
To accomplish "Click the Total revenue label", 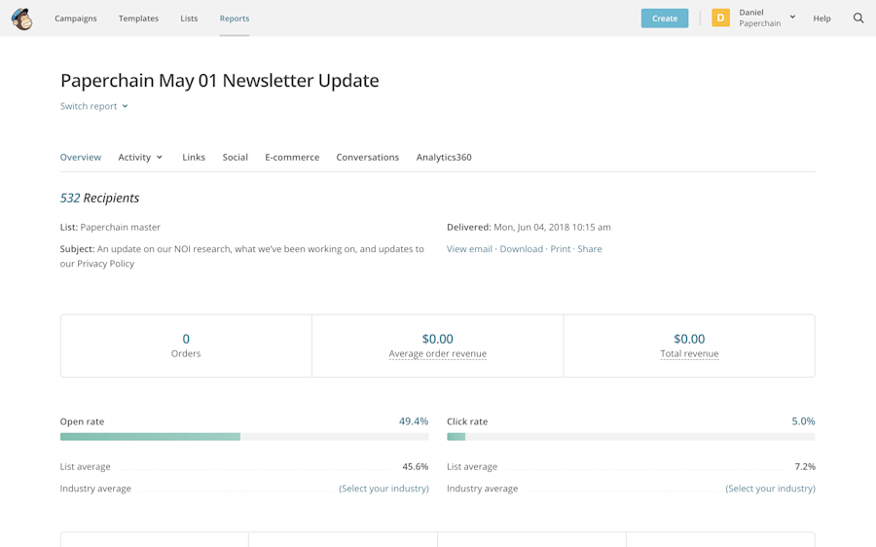I will click(x=689, y=353).
